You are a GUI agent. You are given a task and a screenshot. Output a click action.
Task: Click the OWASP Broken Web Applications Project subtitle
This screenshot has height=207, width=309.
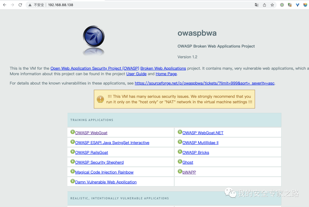coord(216,46)
